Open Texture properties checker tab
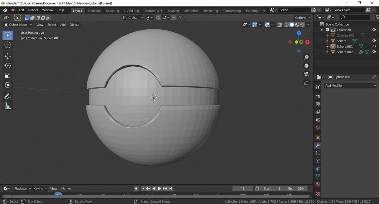The height and width of the screenshot is (204, 379). (x=318, y=194)
